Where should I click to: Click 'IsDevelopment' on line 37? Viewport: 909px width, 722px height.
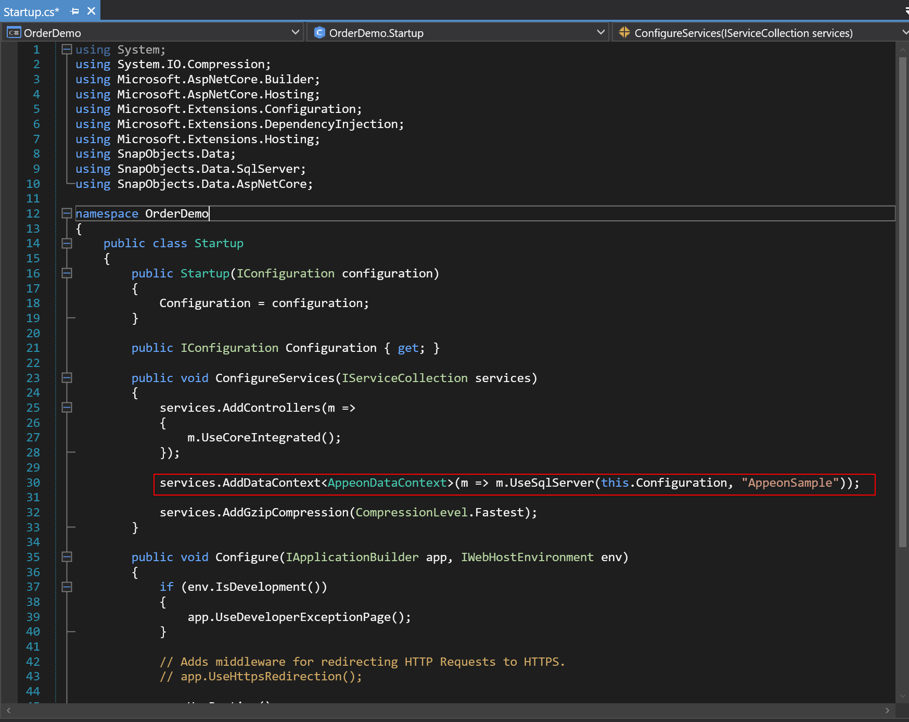tap(261, 587)
